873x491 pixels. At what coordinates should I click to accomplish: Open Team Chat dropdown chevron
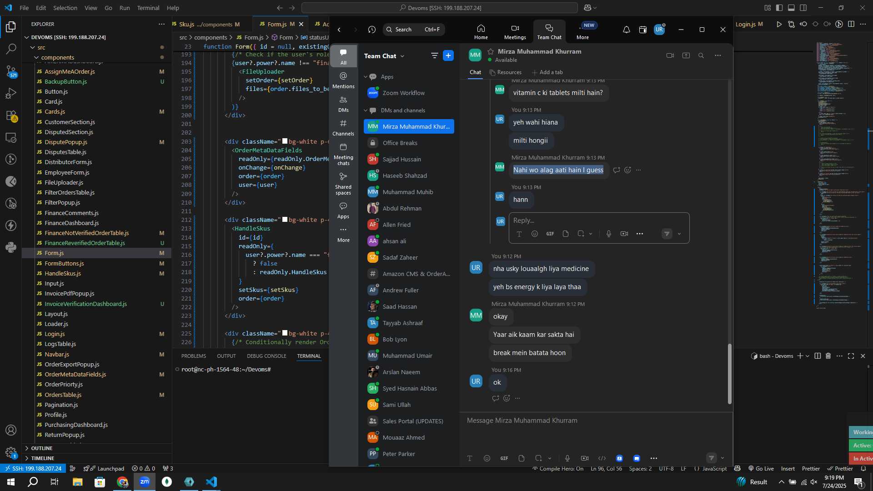(x=402, y=56)
